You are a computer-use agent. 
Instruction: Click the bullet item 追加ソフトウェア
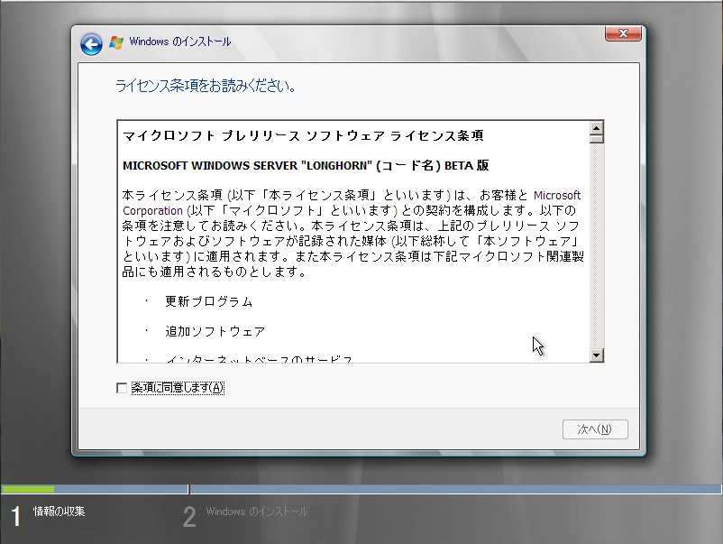215,331
